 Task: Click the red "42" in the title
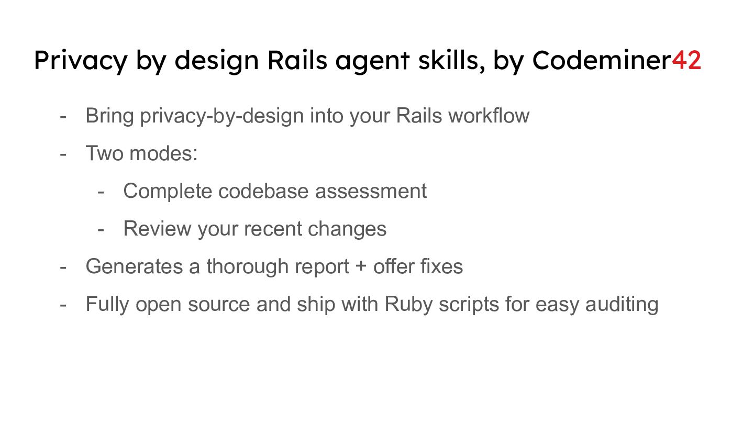(686, 61)
